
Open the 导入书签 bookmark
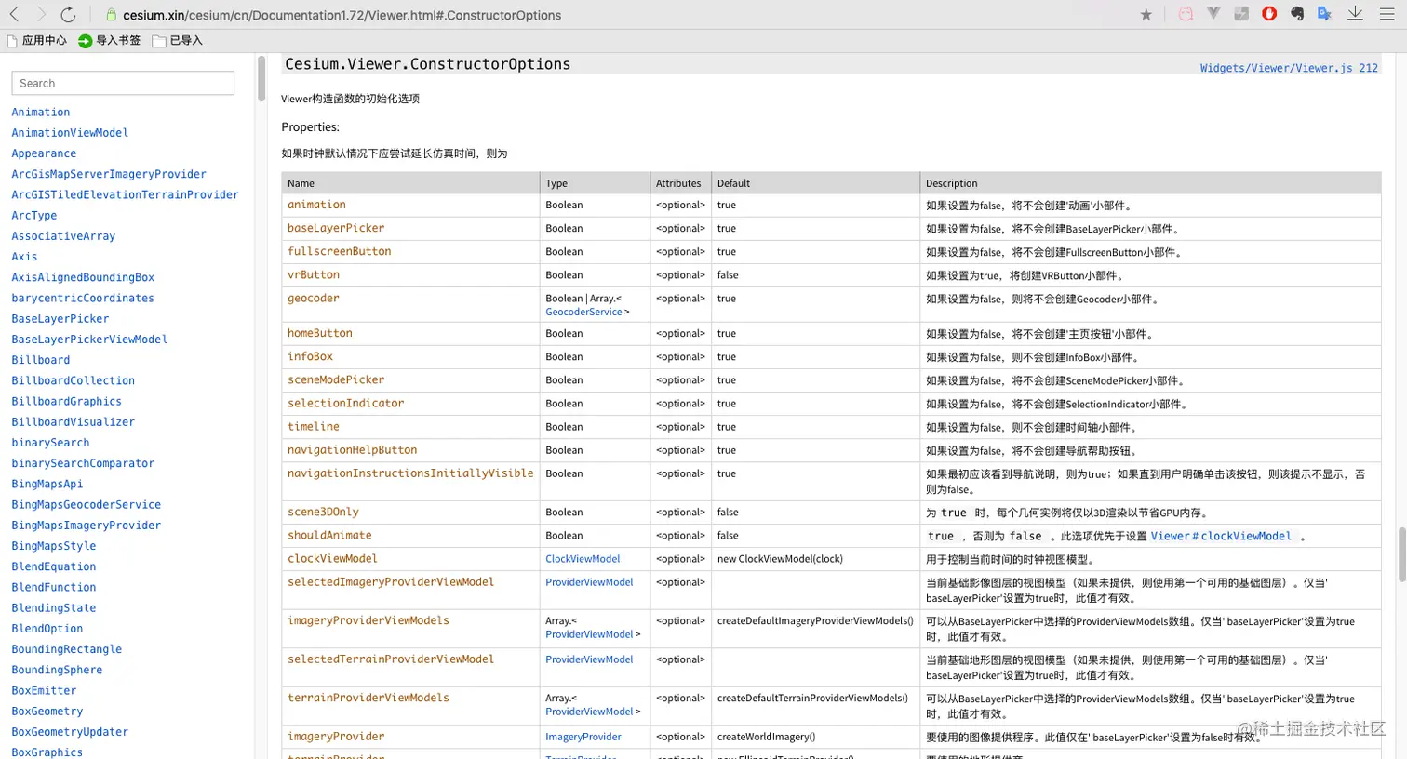(110, 41)
